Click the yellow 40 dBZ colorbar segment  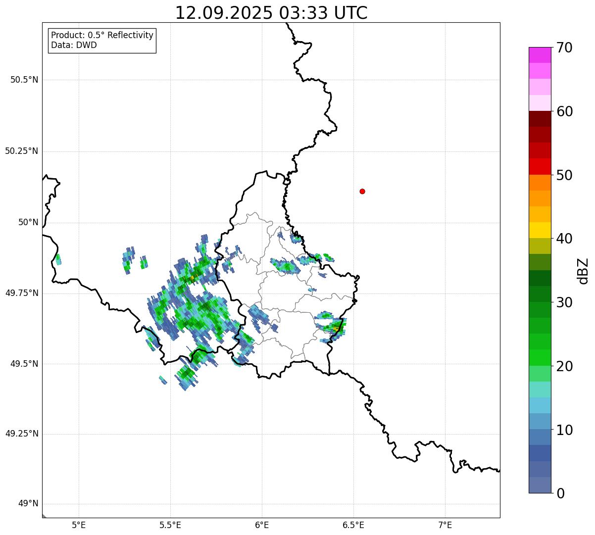click(x=540, y=231)
